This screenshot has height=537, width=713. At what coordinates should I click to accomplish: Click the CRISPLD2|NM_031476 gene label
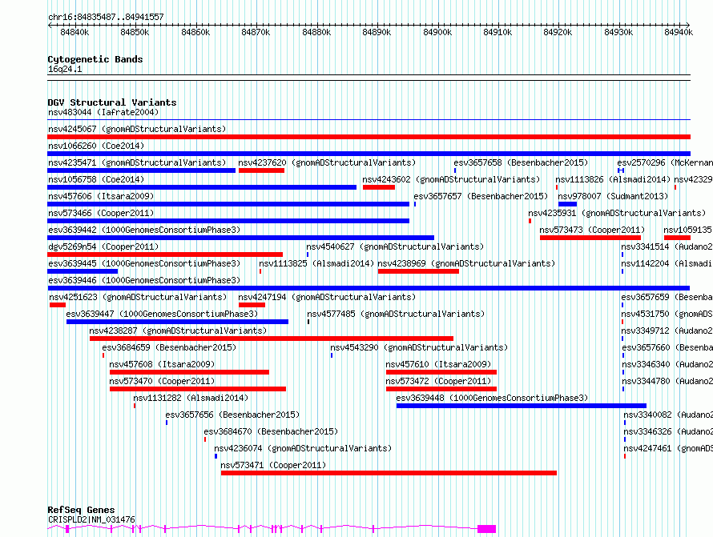[x=91, y=519]
